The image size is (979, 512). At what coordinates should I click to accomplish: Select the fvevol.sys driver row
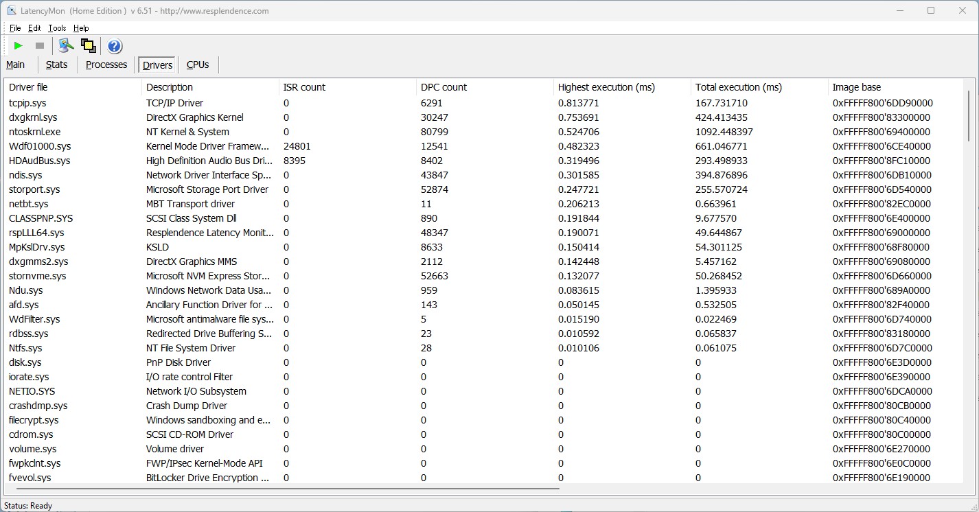pos(484,478)
